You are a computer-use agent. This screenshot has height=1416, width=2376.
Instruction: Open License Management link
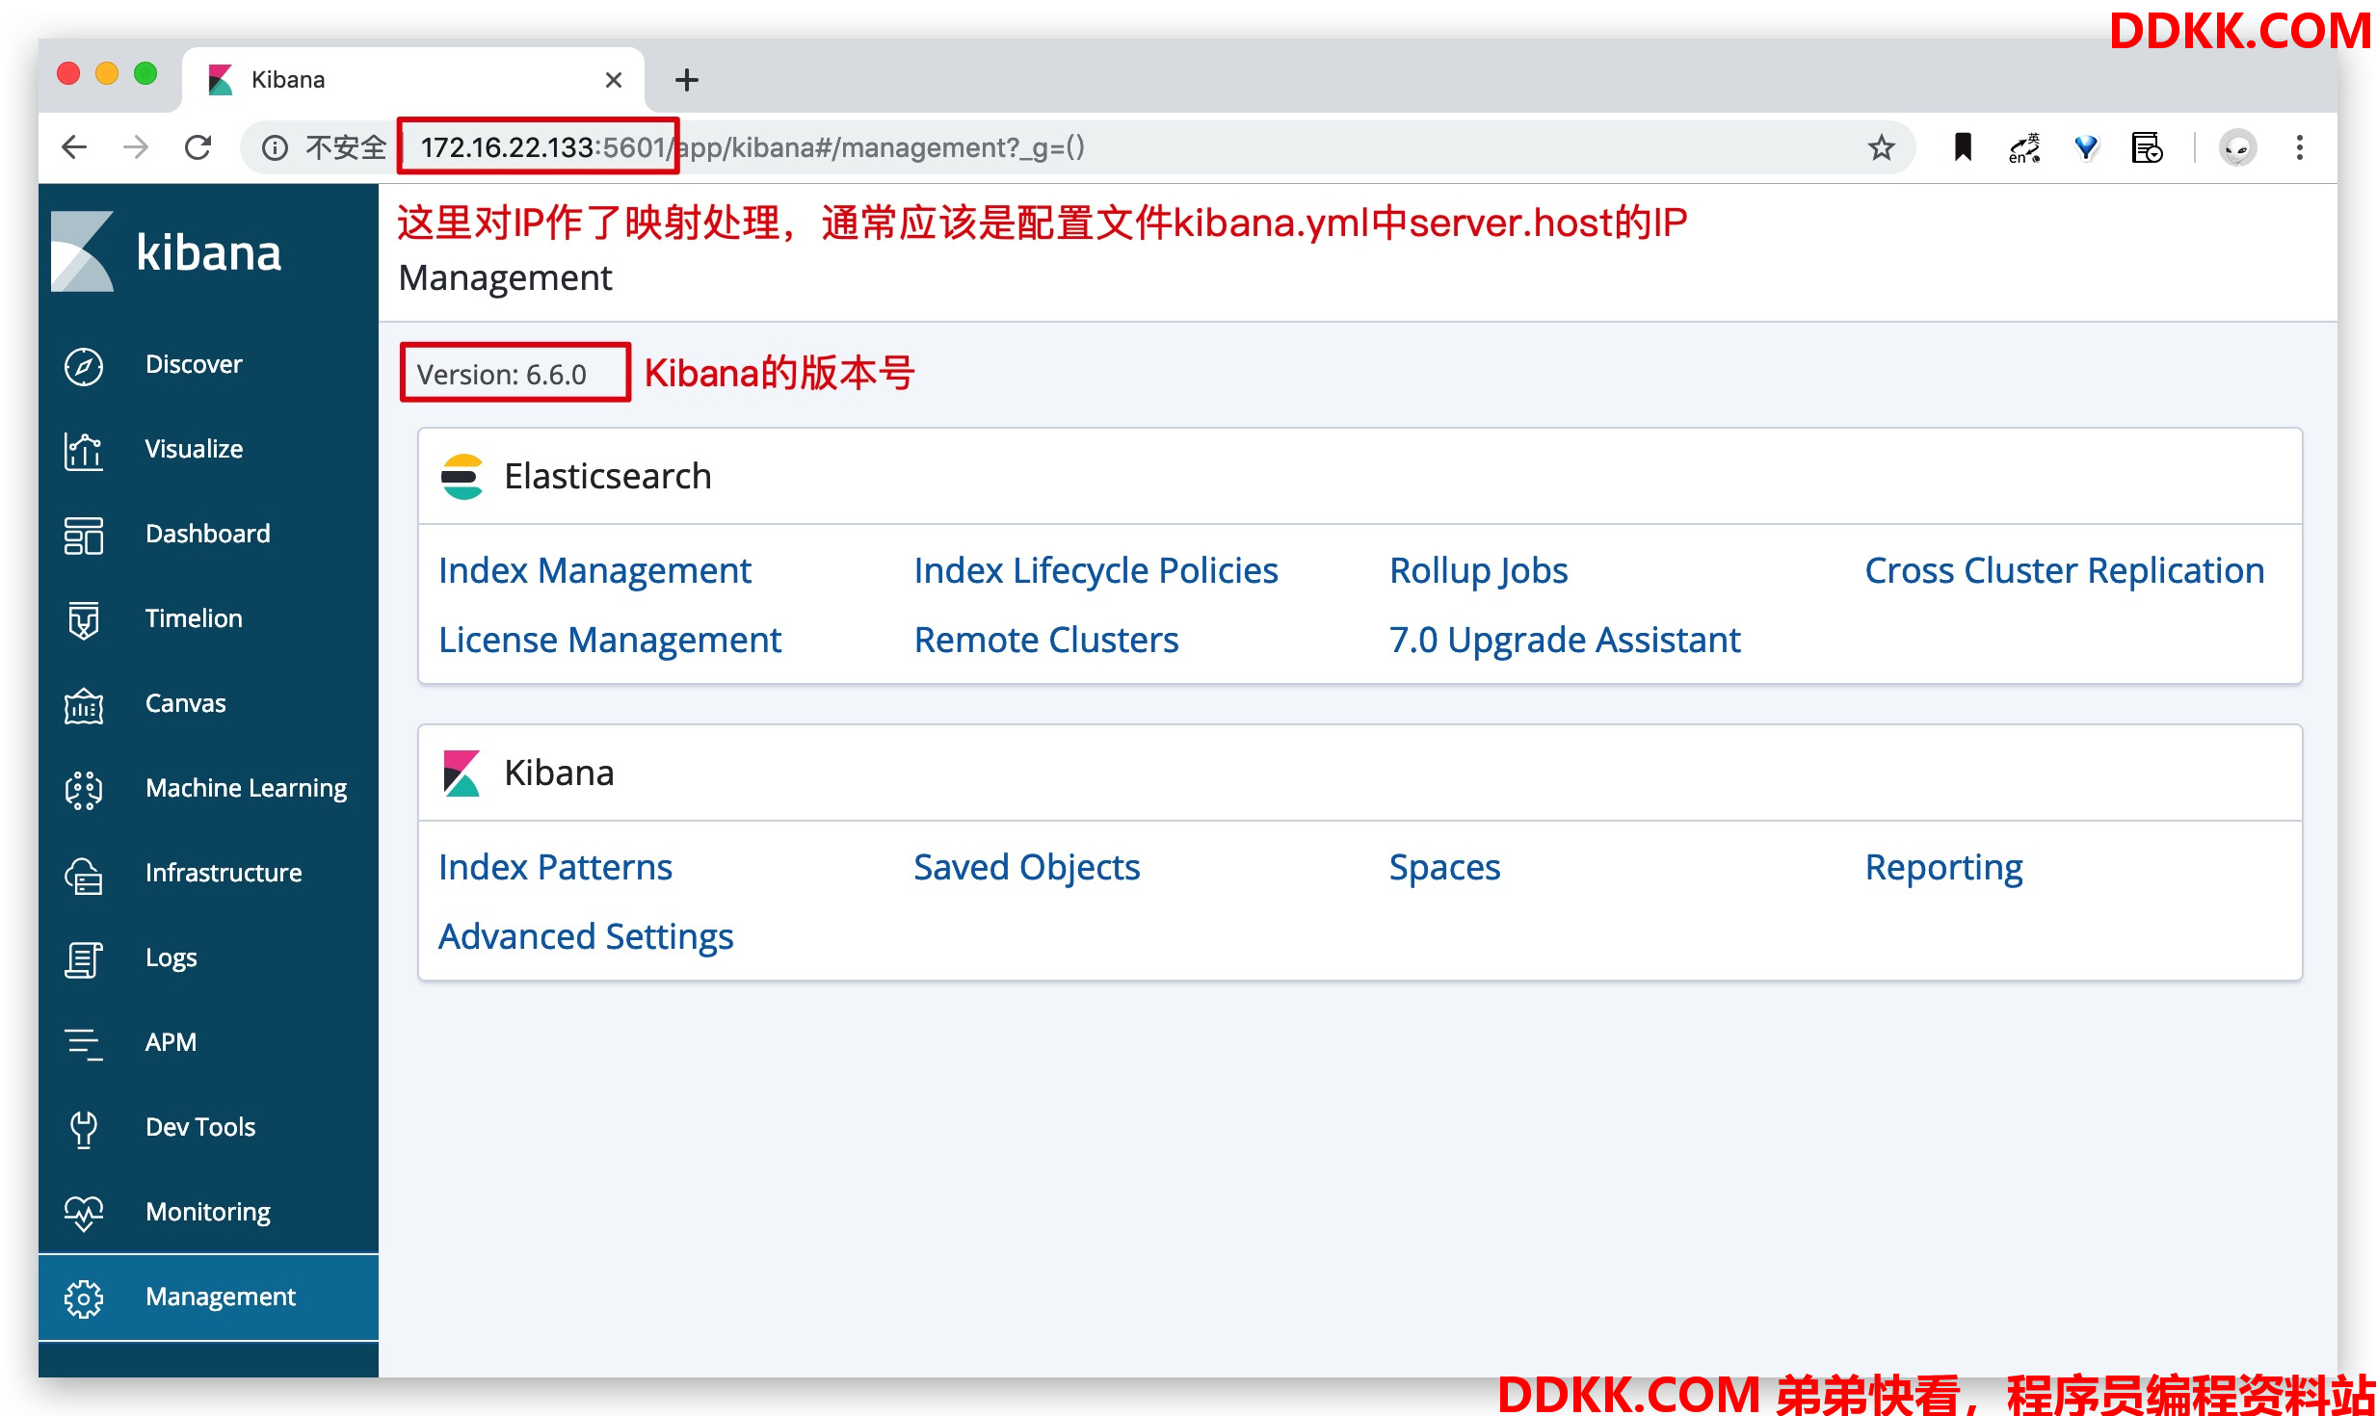tap(610, 641)
